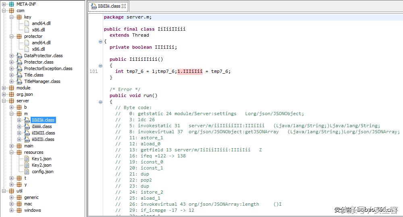Collapse the resources package node

pyautogui.click(x=12, y=152)
